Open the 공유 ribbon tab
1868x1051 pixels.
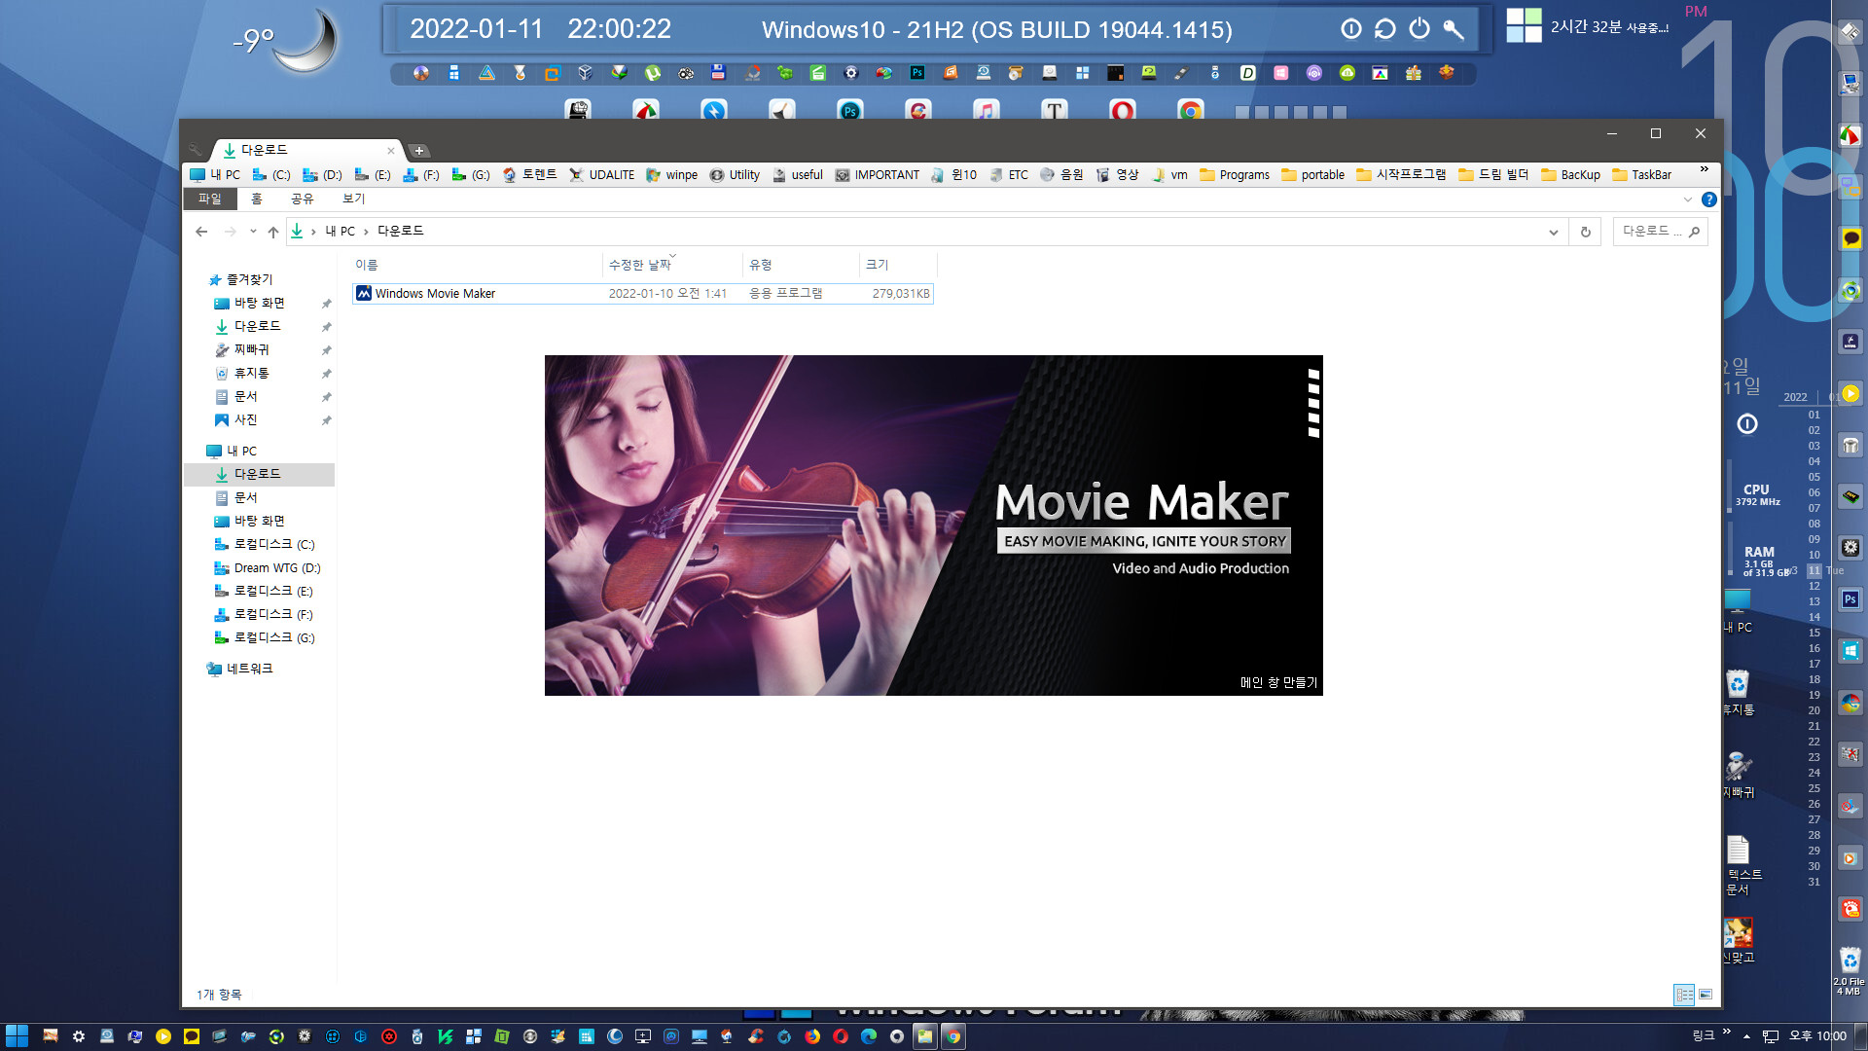[x=303, y=199]
